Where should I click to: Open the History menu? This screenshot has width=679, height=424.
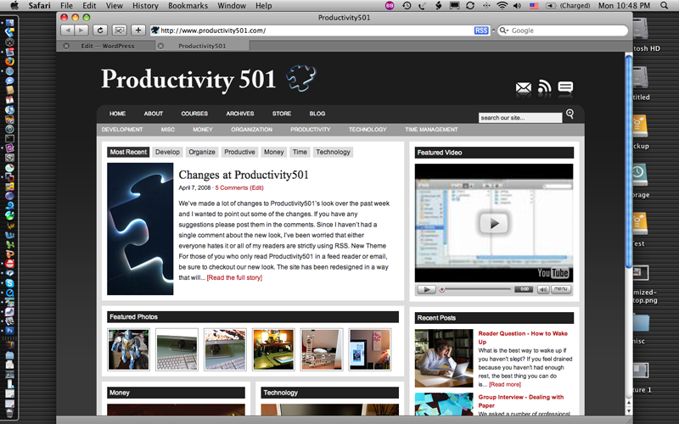pyautogui.click(x=145, y=6)
